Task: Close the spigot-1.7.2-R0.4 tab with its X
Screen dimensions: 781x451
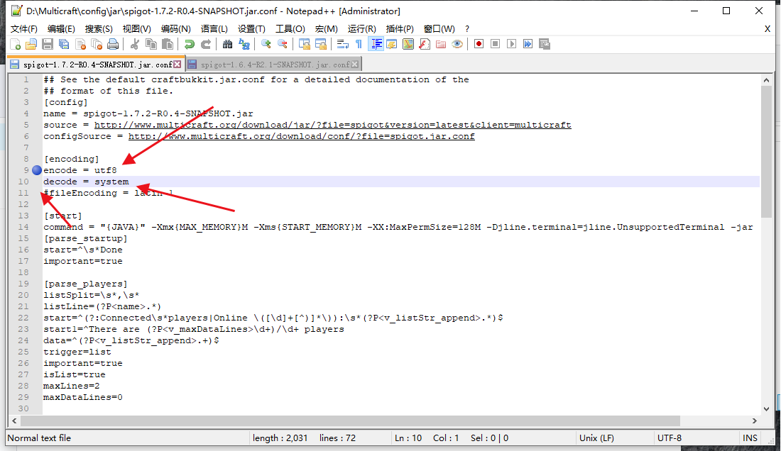Action: 177,64
